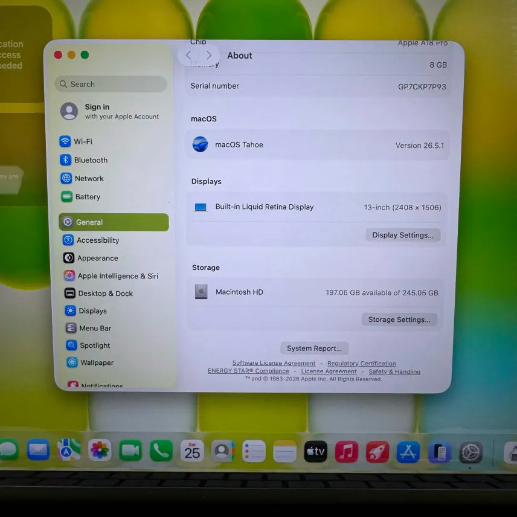
Task: Open the Regulatory Certification link
Action: pyautogui.click(x=361, y=364)
